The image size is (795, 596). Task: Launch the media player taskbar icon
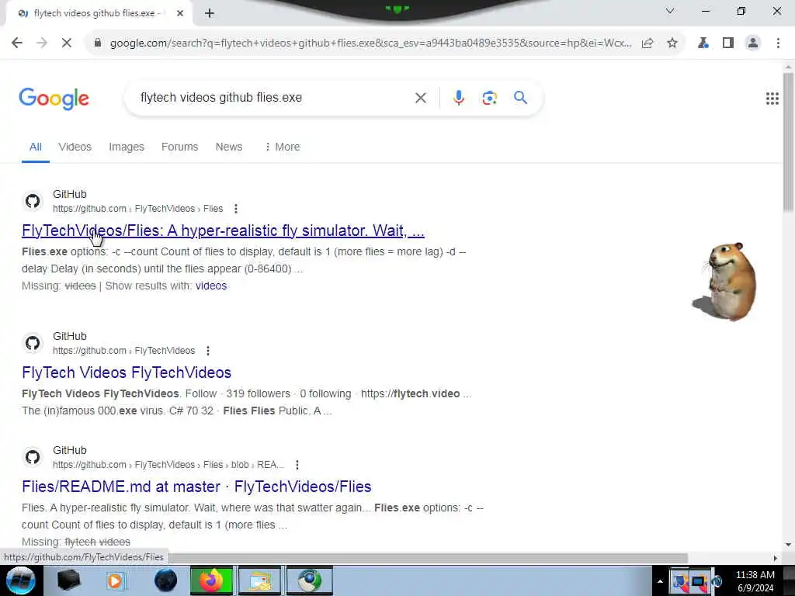point(115,580)
